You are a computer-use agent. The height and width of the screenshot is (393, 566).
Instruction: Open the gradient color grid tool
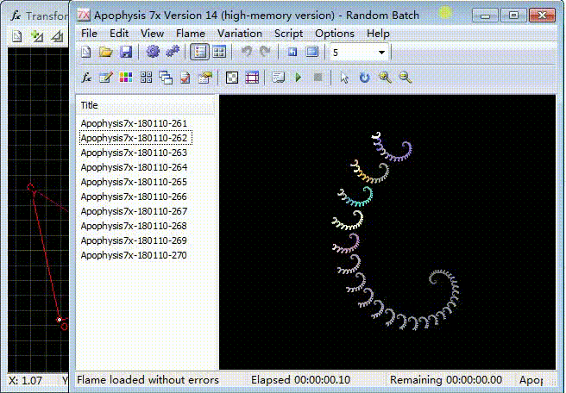pos(126,78)
